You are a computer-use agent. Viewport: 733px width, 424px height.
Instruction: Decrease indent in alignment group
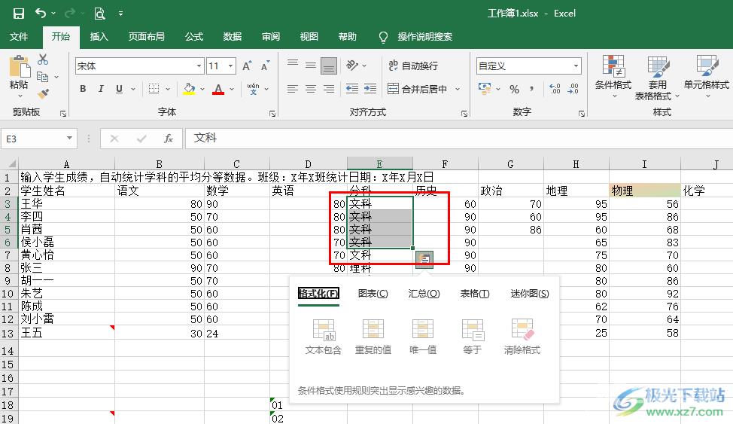click(352, 88)
